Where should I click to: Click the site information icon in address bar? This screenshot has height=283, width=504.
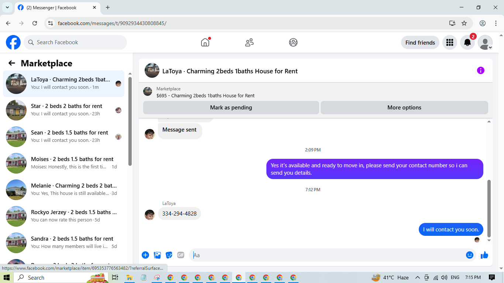point(51,23)
